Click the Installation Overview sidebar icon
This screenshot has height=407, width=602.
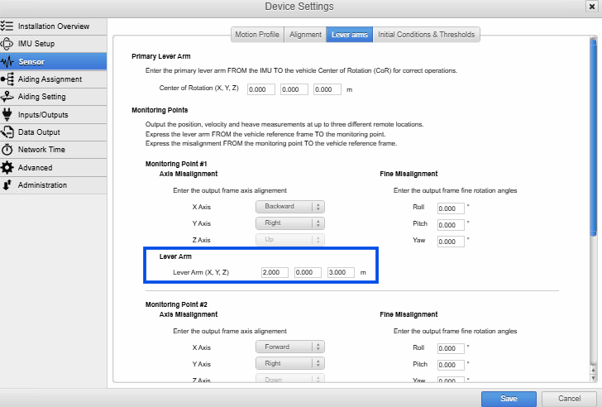[x=7, y=26]
